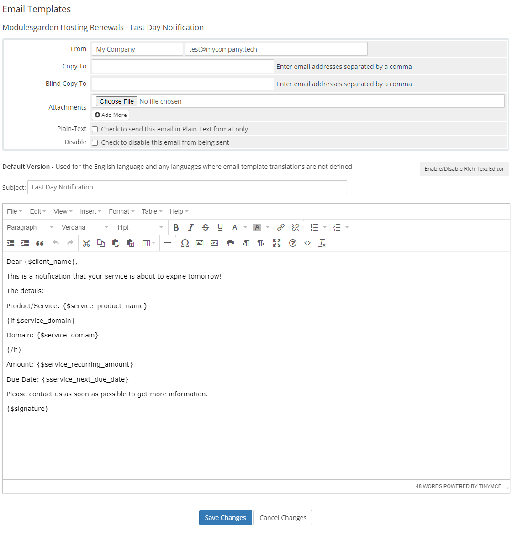Check the Disable email checkbox
The image size is (512, 536).
pyautogui.click(x=95, y=142)
